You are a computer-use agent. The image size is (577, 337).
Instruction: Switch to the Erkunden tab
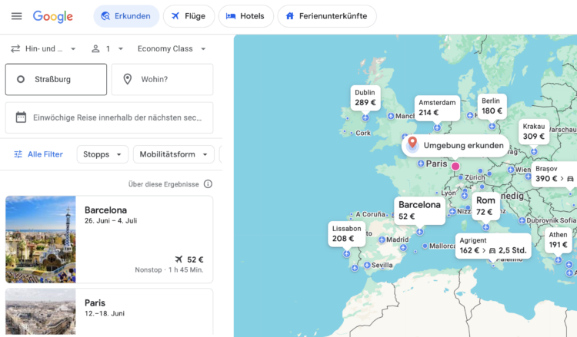coord(126,16)
